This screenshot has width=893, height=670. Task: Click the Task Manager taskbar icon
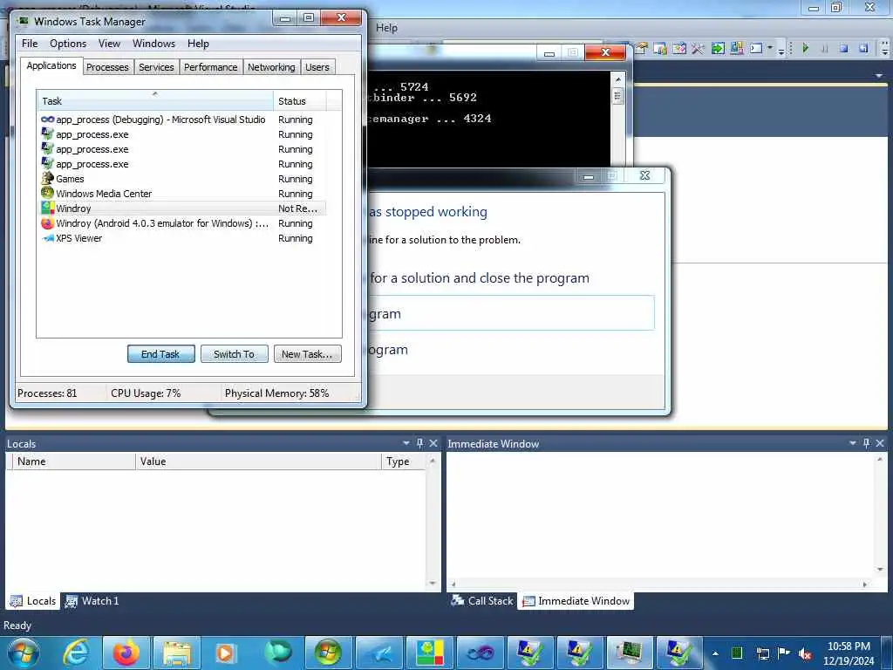(x=630, y=653)
